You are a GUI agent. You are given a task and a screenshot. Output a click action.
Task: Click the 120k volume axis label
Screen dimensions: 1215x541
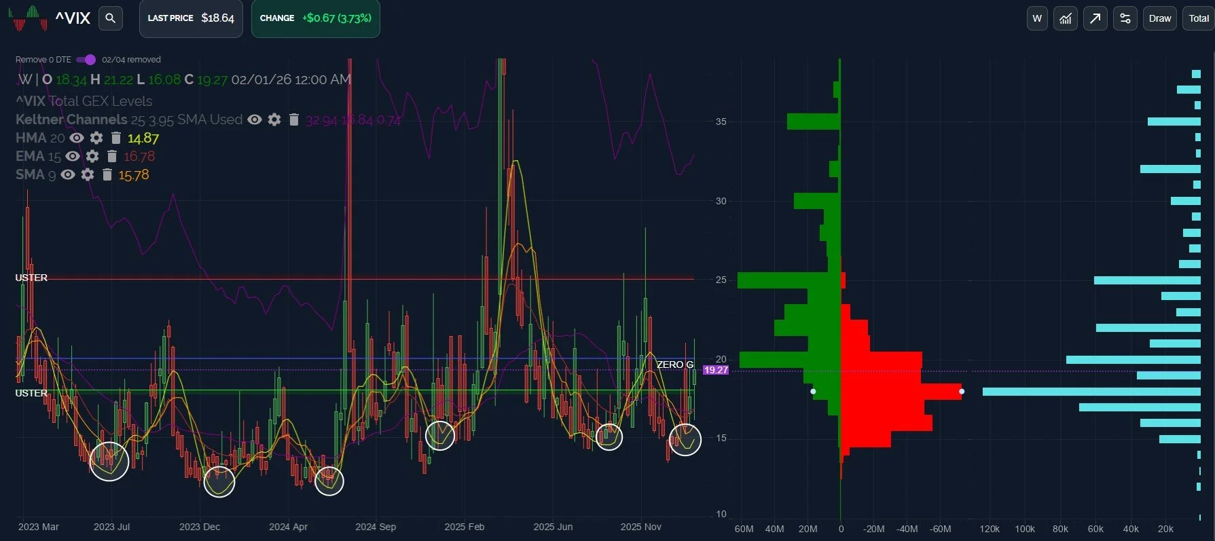(x=990, y=529)
